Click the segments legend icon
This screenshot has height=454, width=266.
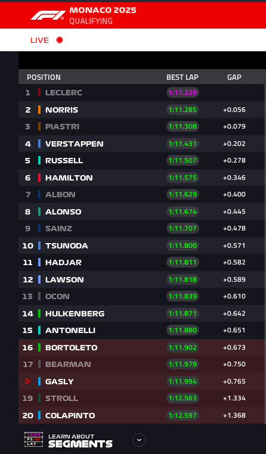33,439
